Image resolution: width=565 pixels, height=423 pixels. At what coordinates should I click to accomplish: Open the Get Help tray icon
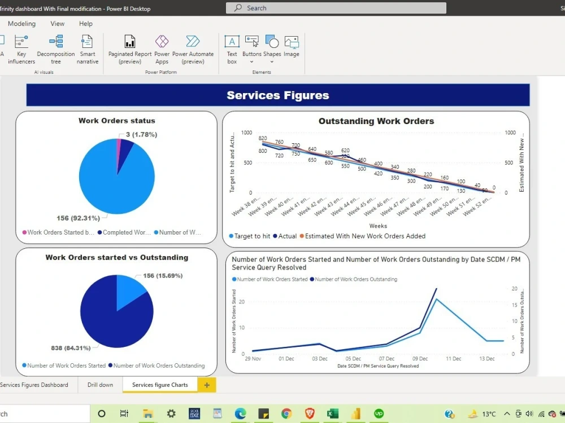point(449,414)
